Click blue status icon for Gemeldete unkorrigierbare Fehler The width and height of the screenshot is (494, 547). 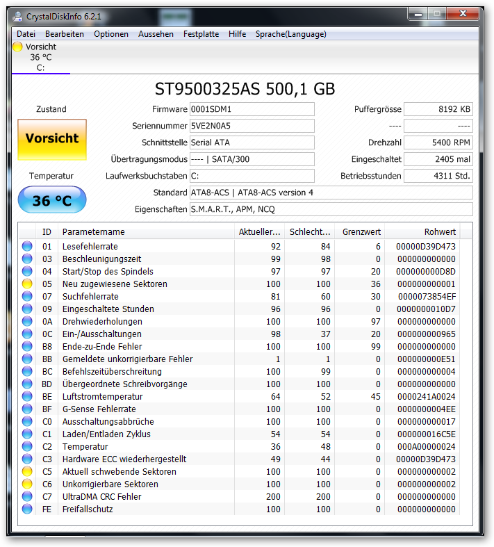tap(27, 359)
